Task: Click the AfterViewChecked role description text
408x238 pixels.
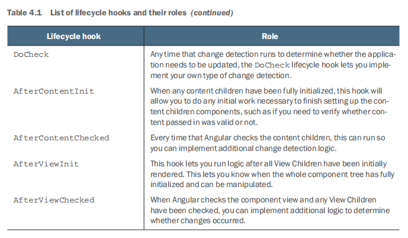Action: (x=270, y=210)
